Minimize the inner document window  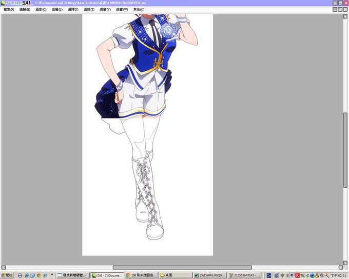click(335, 9)
